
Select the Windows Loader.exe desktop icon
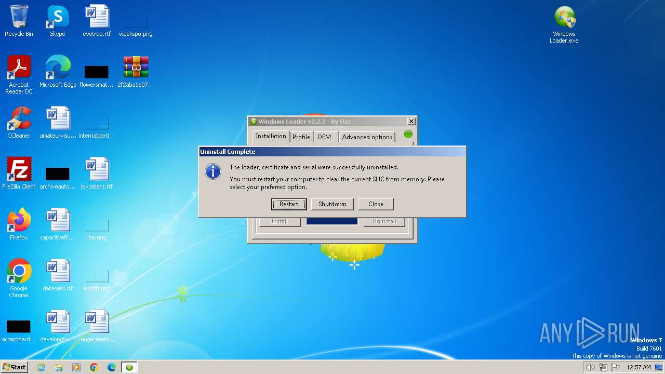pyautogui.click(x=564, y=25)
